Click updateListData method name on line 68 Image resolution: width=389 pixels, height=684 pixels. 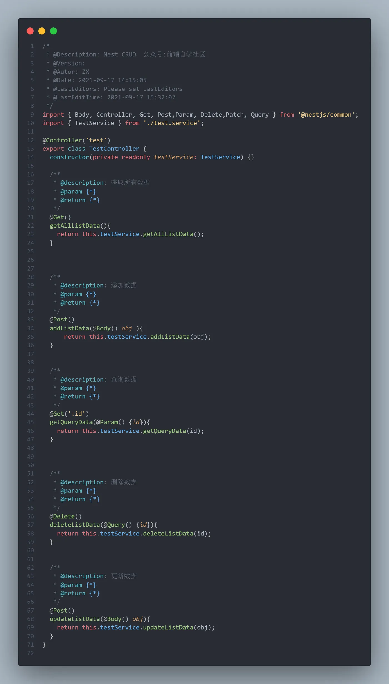pyautogui.click(x=75, y=619)
